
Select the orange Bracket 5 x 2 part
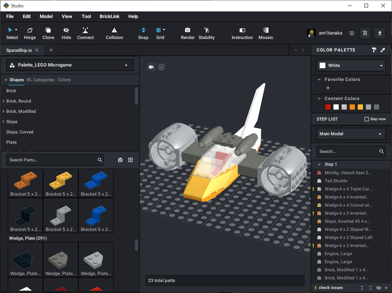25,184
